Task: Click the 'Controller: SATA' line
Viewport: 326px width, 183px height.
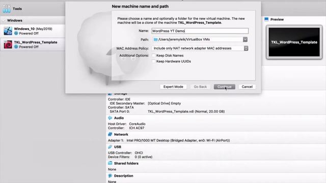Action: pyautogui.click(x=121, y=107)
